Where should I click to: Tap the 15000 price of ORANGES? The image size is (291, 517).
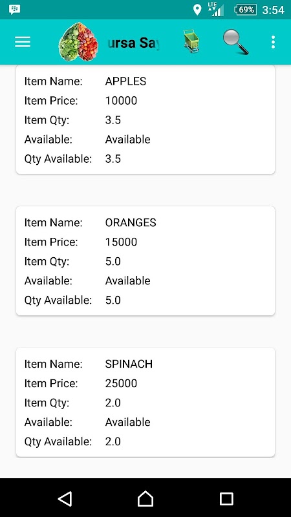click(121, 242)
